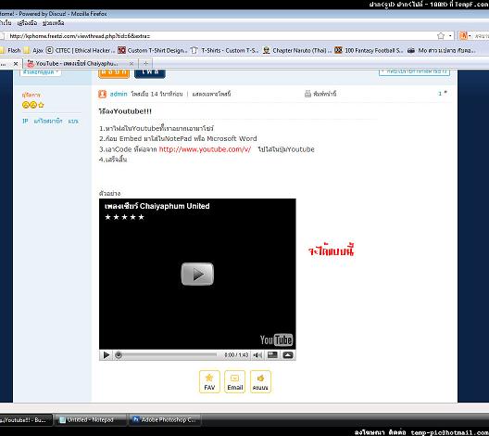The image size is (489, 436).
Task: Click the orange avatar icon beside admin
Action: (x=102, y=94)
